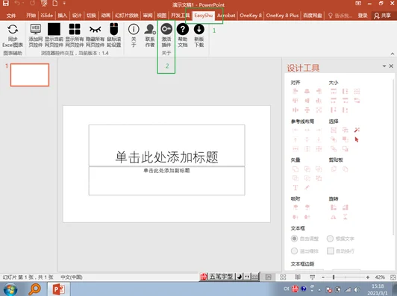Click the zoom out minus button
The width and height of the screenshot is (397, 296).
point(323,277)
